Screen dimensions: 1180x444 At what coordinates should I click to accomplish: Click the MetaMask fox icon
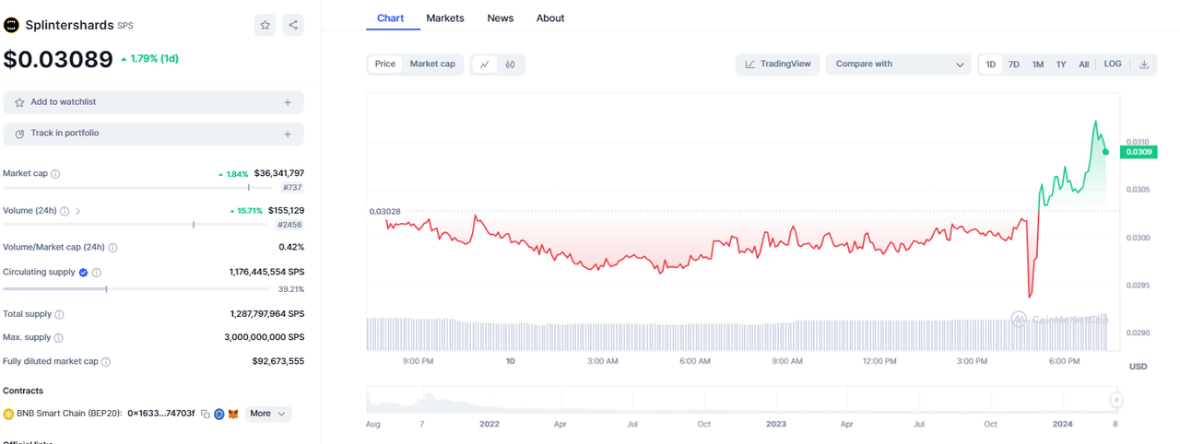point(233,415)
